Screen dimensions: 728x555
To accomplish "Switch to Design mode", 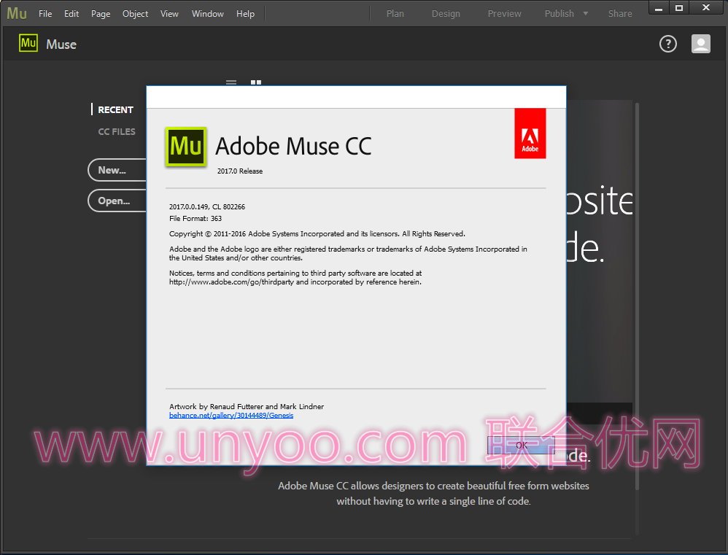I will click(446, 13).
